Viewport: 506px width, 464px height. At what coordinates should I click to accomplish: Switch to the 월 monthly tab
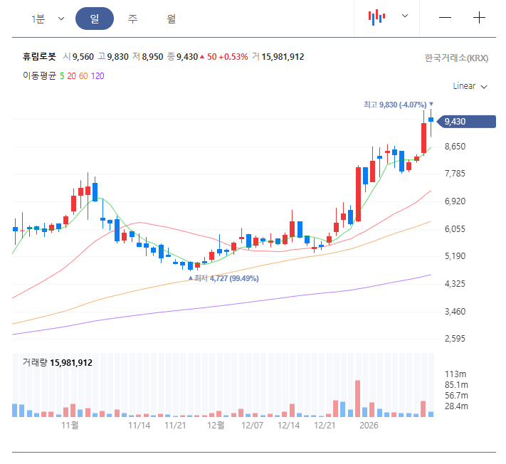click(x=172, y=19)
